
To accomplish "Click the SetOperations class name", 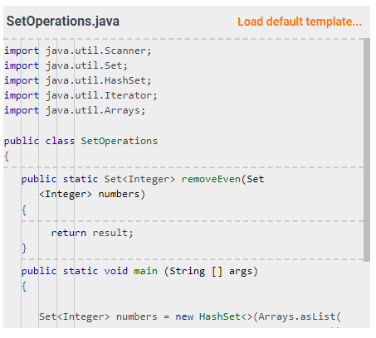I will 120,141.
